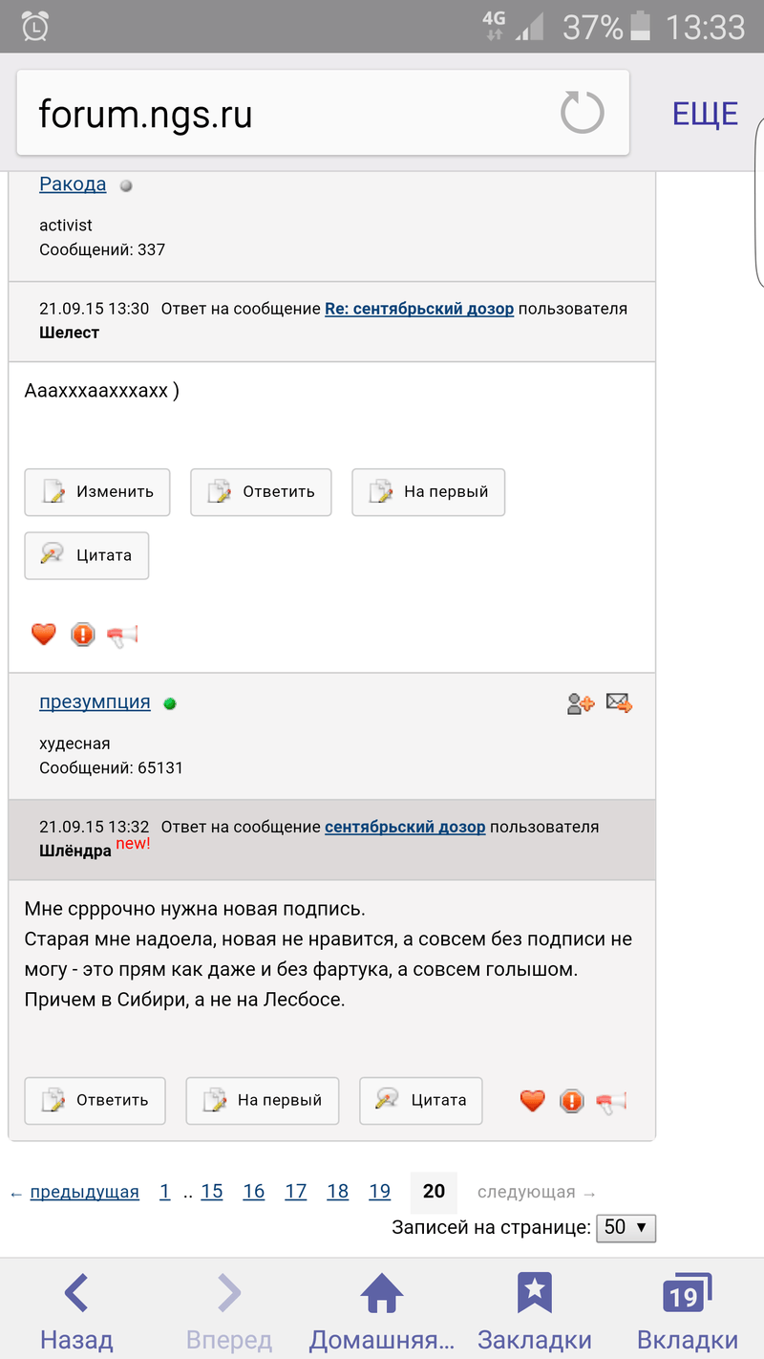Send private message to презумпция via envelope icon

[619, 704]
